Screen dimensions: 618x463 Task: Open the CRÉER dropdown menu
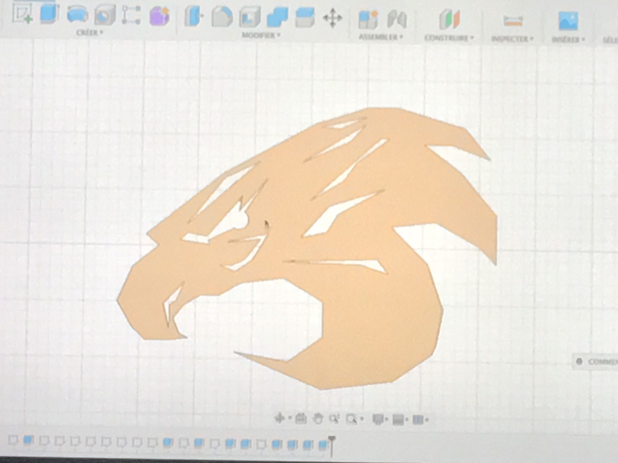[89, 32]
